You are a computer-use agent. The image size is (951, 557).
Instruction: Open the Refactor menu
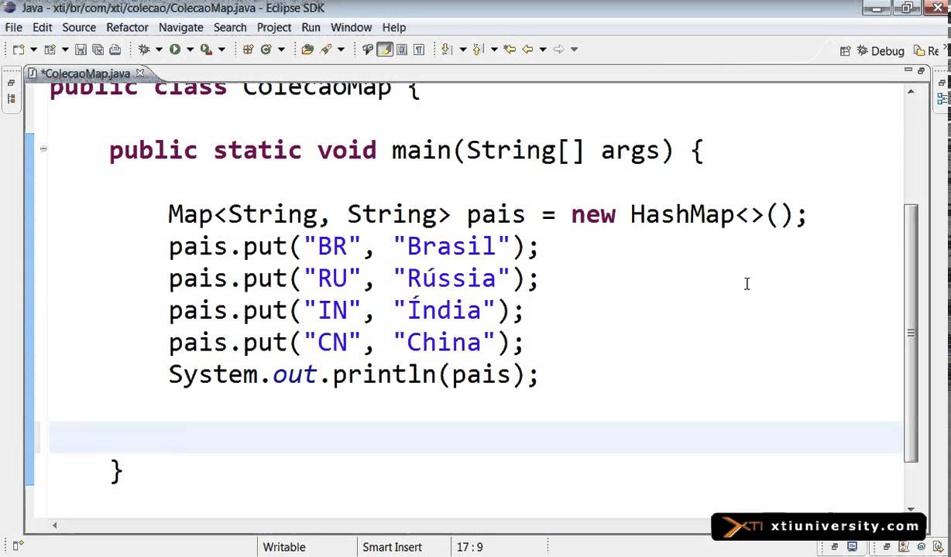[x=127, y=27]
